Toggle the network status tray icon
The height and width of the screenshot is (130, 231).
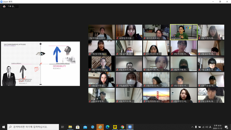coord(203,127)
